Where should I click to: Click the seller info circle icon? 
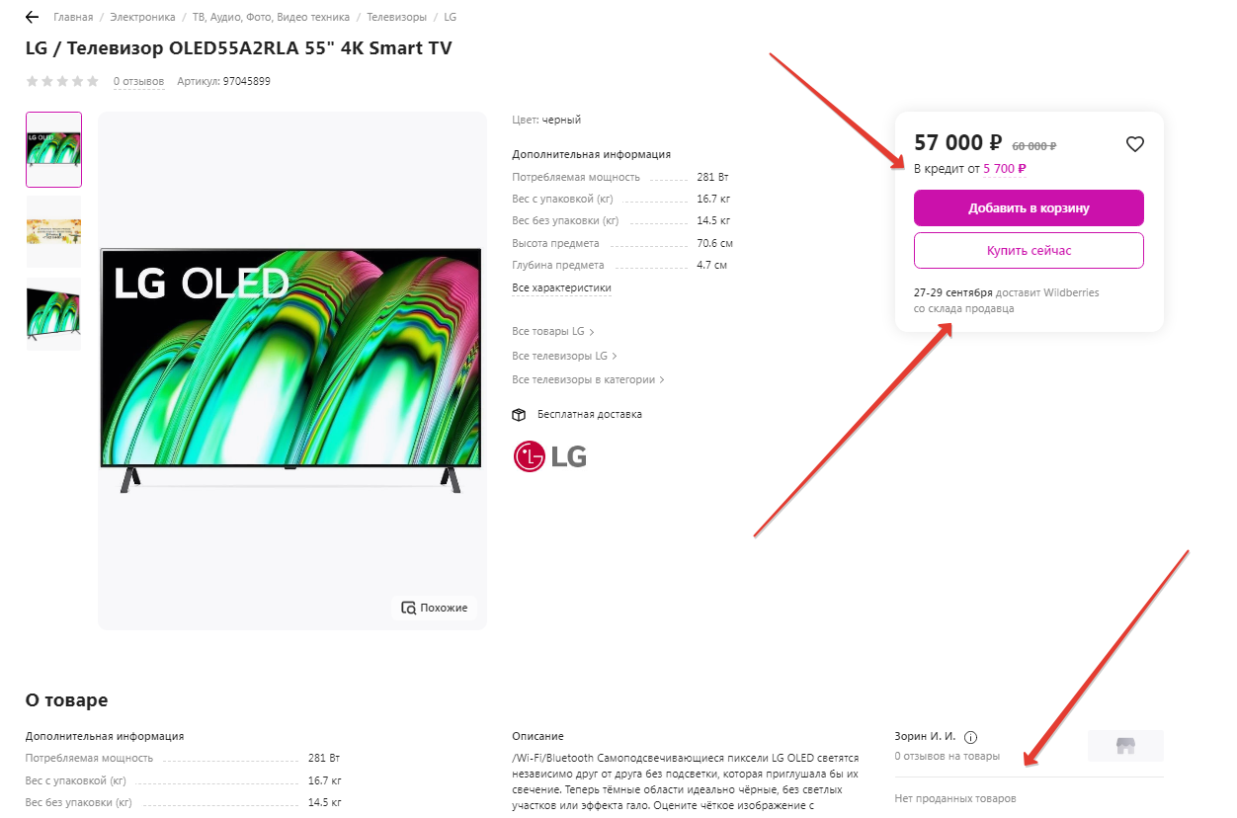[970, 737]
